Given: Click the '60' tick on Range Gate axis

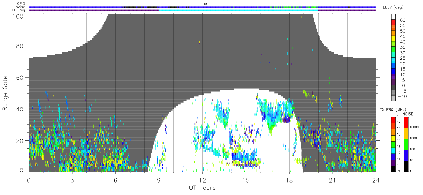Looking at the screenshot, I should pyautogui.click(x=20, y=78).
